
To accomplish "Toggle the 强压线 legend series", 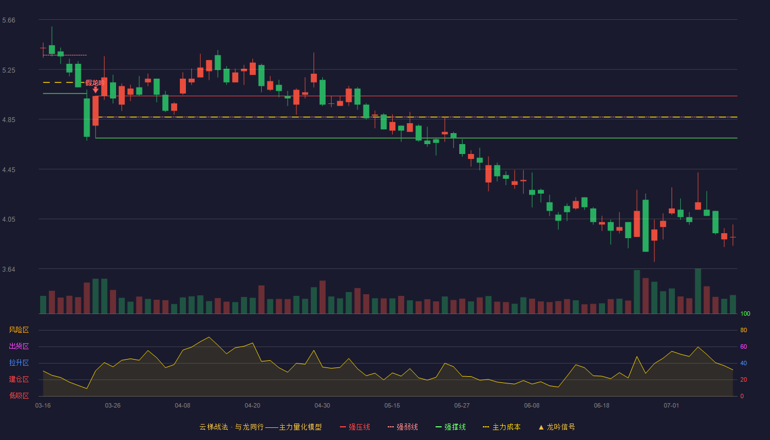I will pos(355,427).
